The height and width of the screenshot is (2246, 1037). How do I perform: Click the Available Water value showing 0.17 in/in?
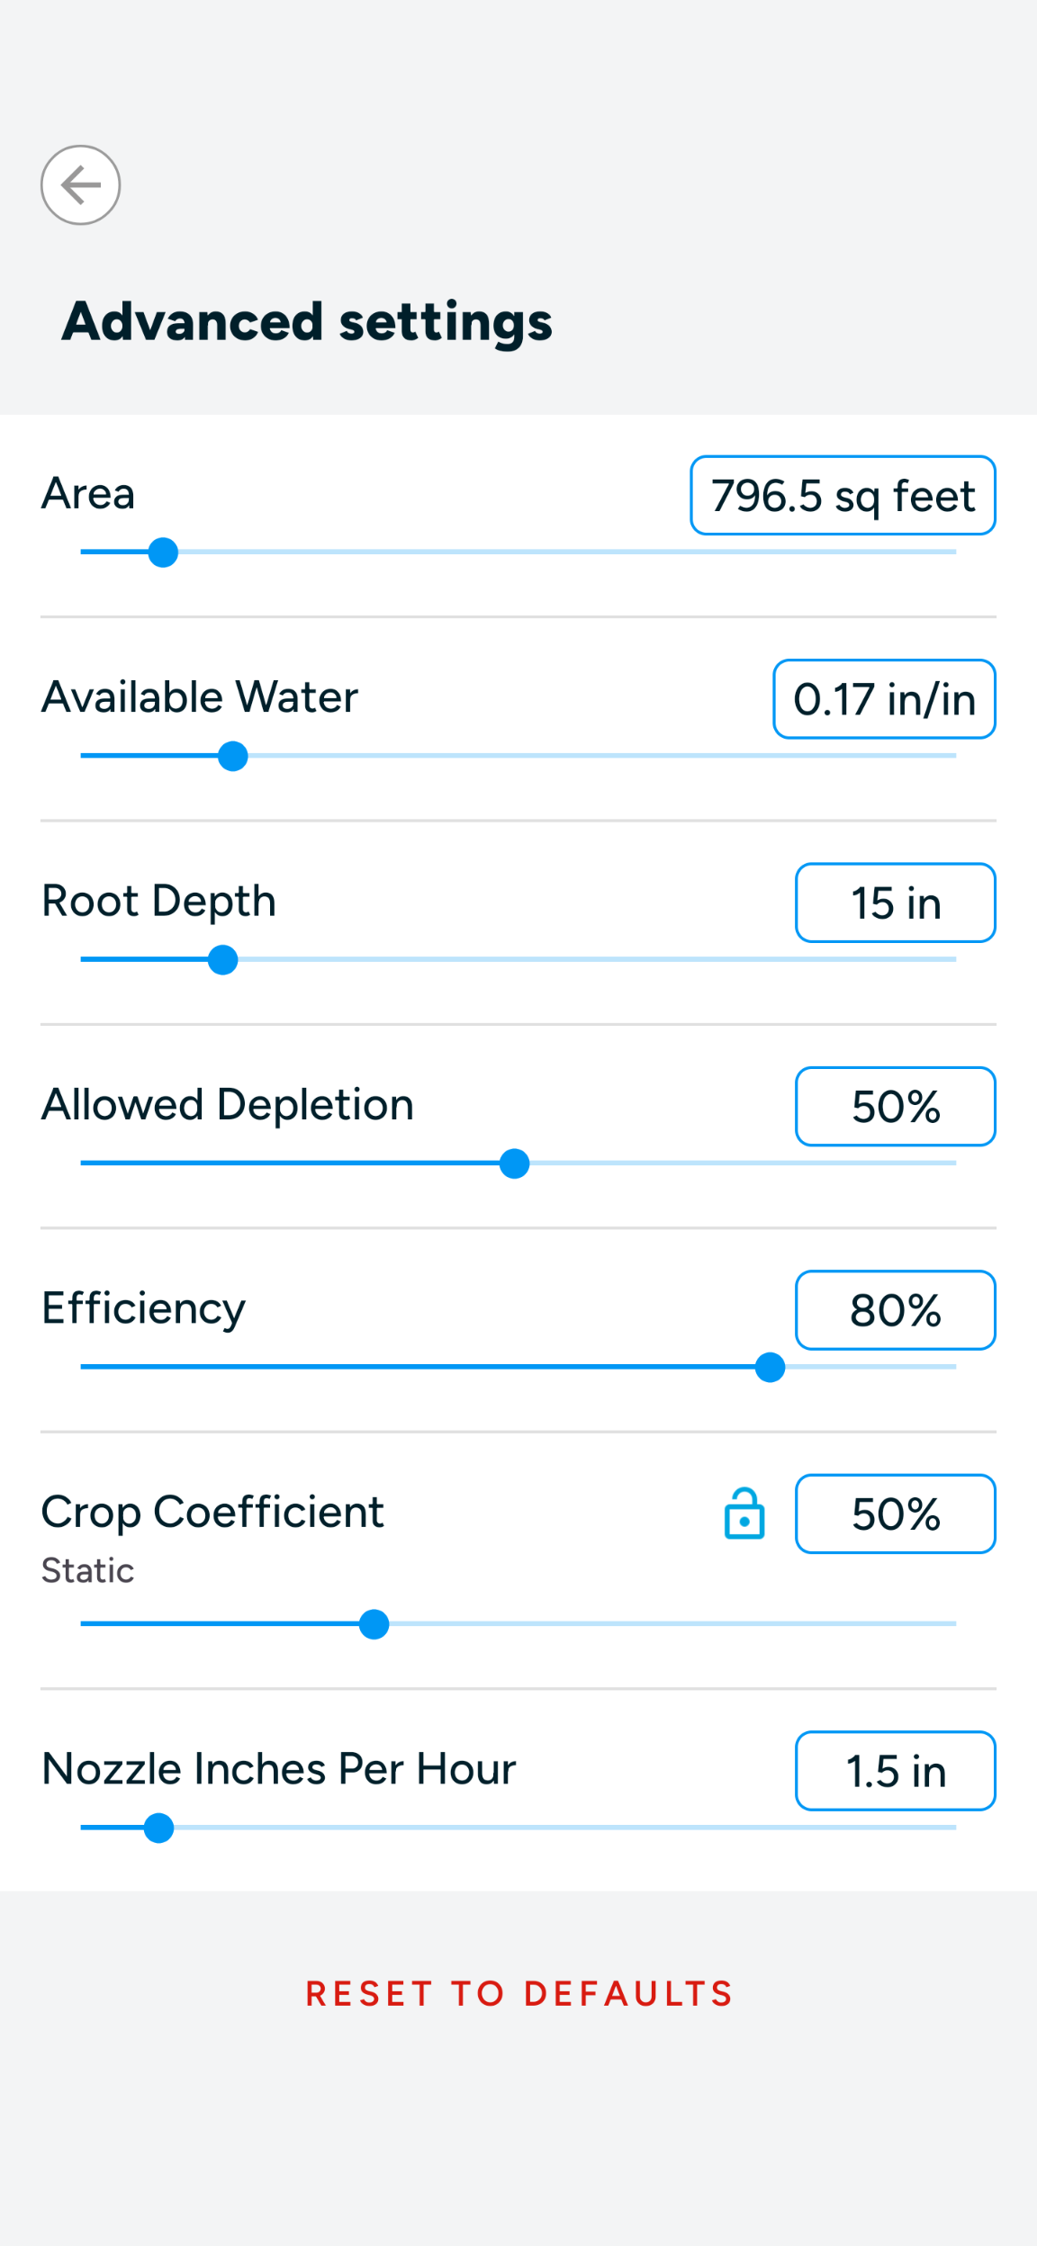point(883,699)
